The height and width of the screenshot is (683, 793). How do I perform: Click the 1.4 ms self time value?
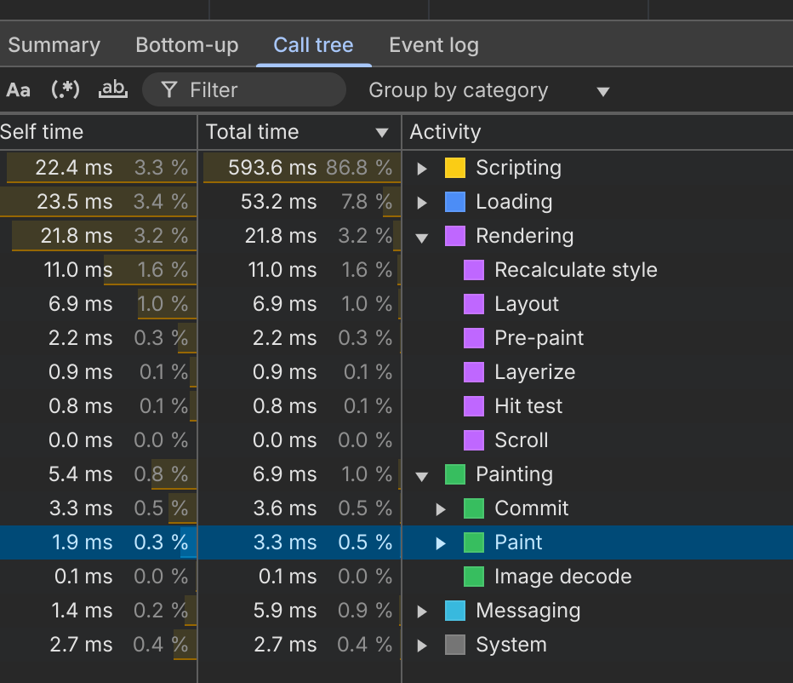[82, 610]
